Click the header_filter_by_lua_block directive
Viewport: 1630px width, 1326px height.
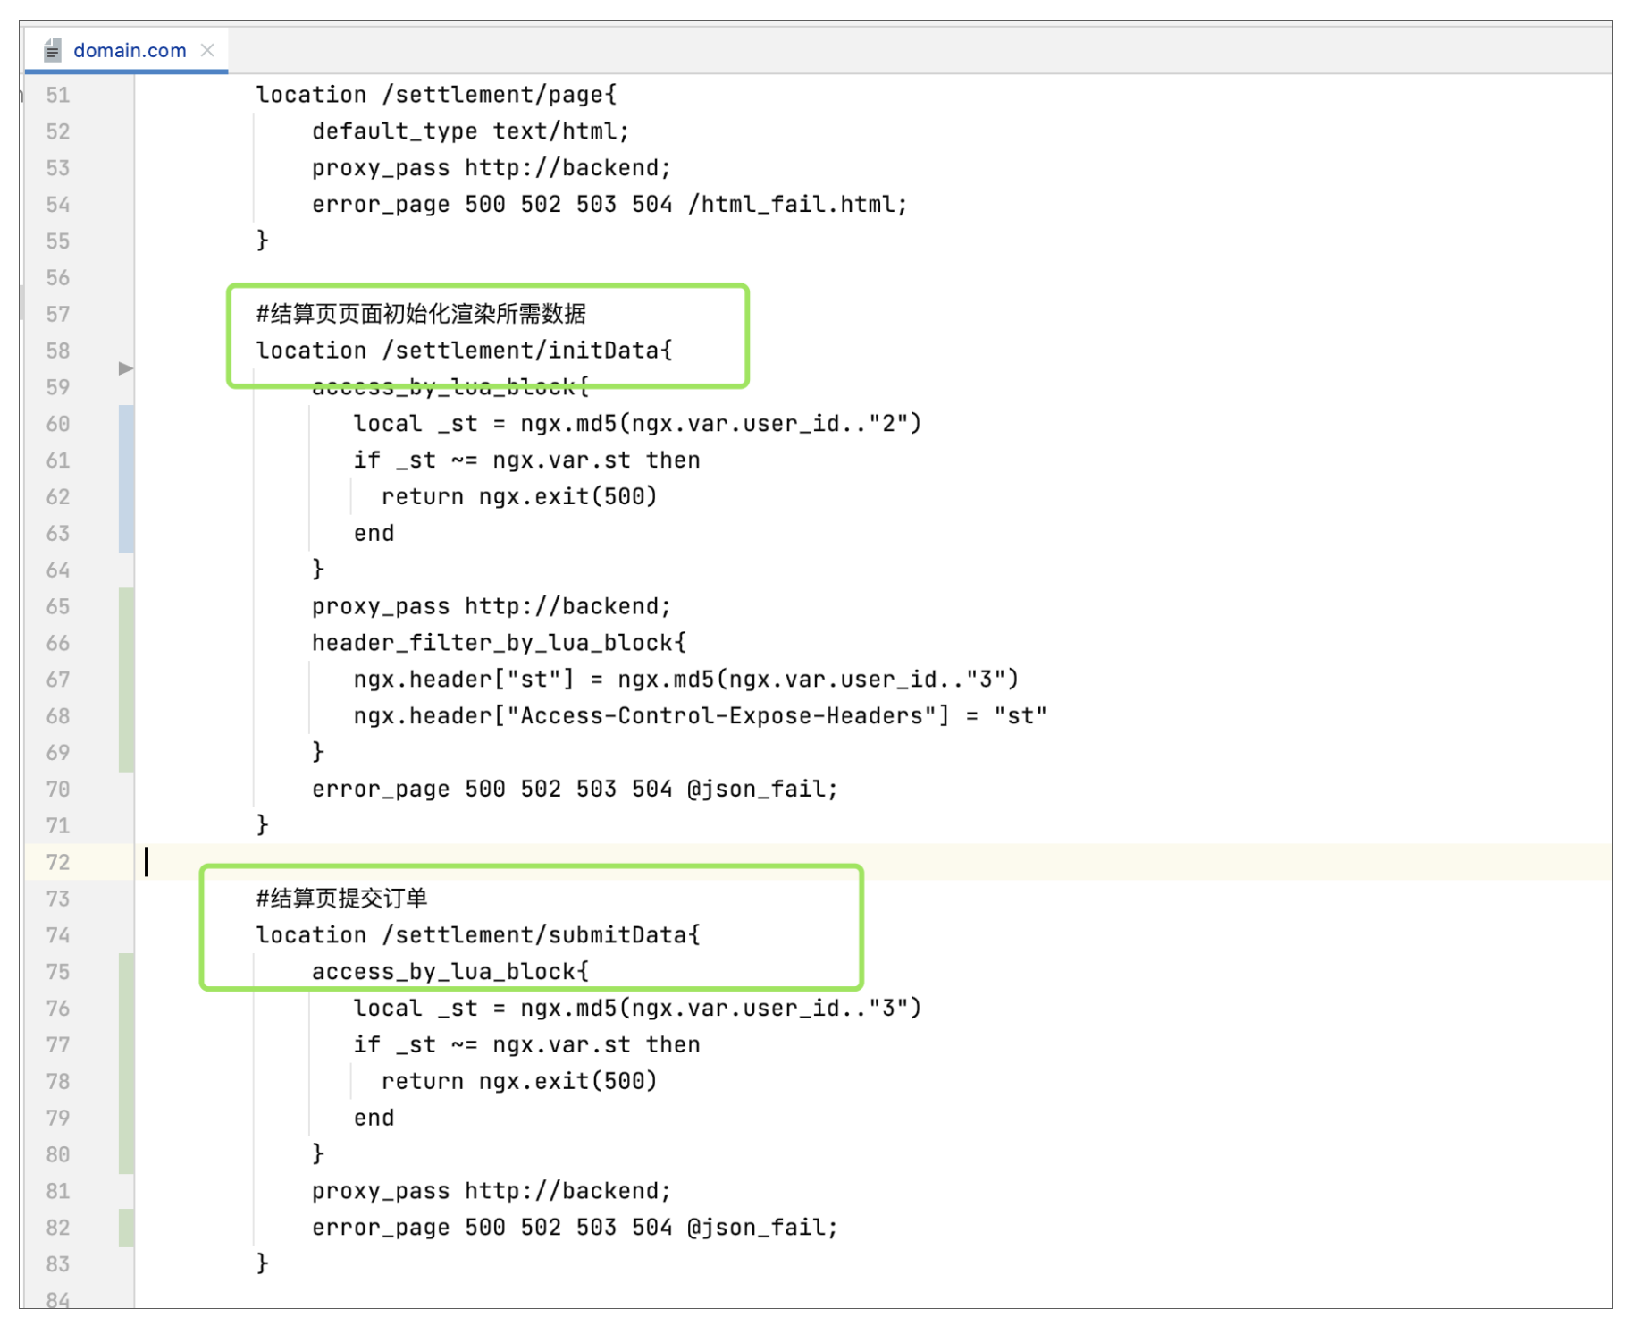tap(498, 643)
